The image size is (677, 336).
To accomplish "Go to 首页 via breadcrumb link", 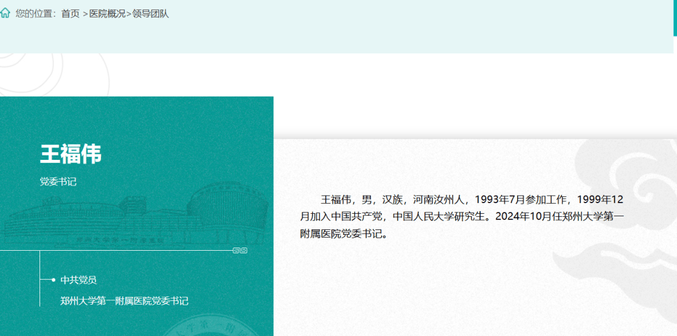I will point(70,14).
